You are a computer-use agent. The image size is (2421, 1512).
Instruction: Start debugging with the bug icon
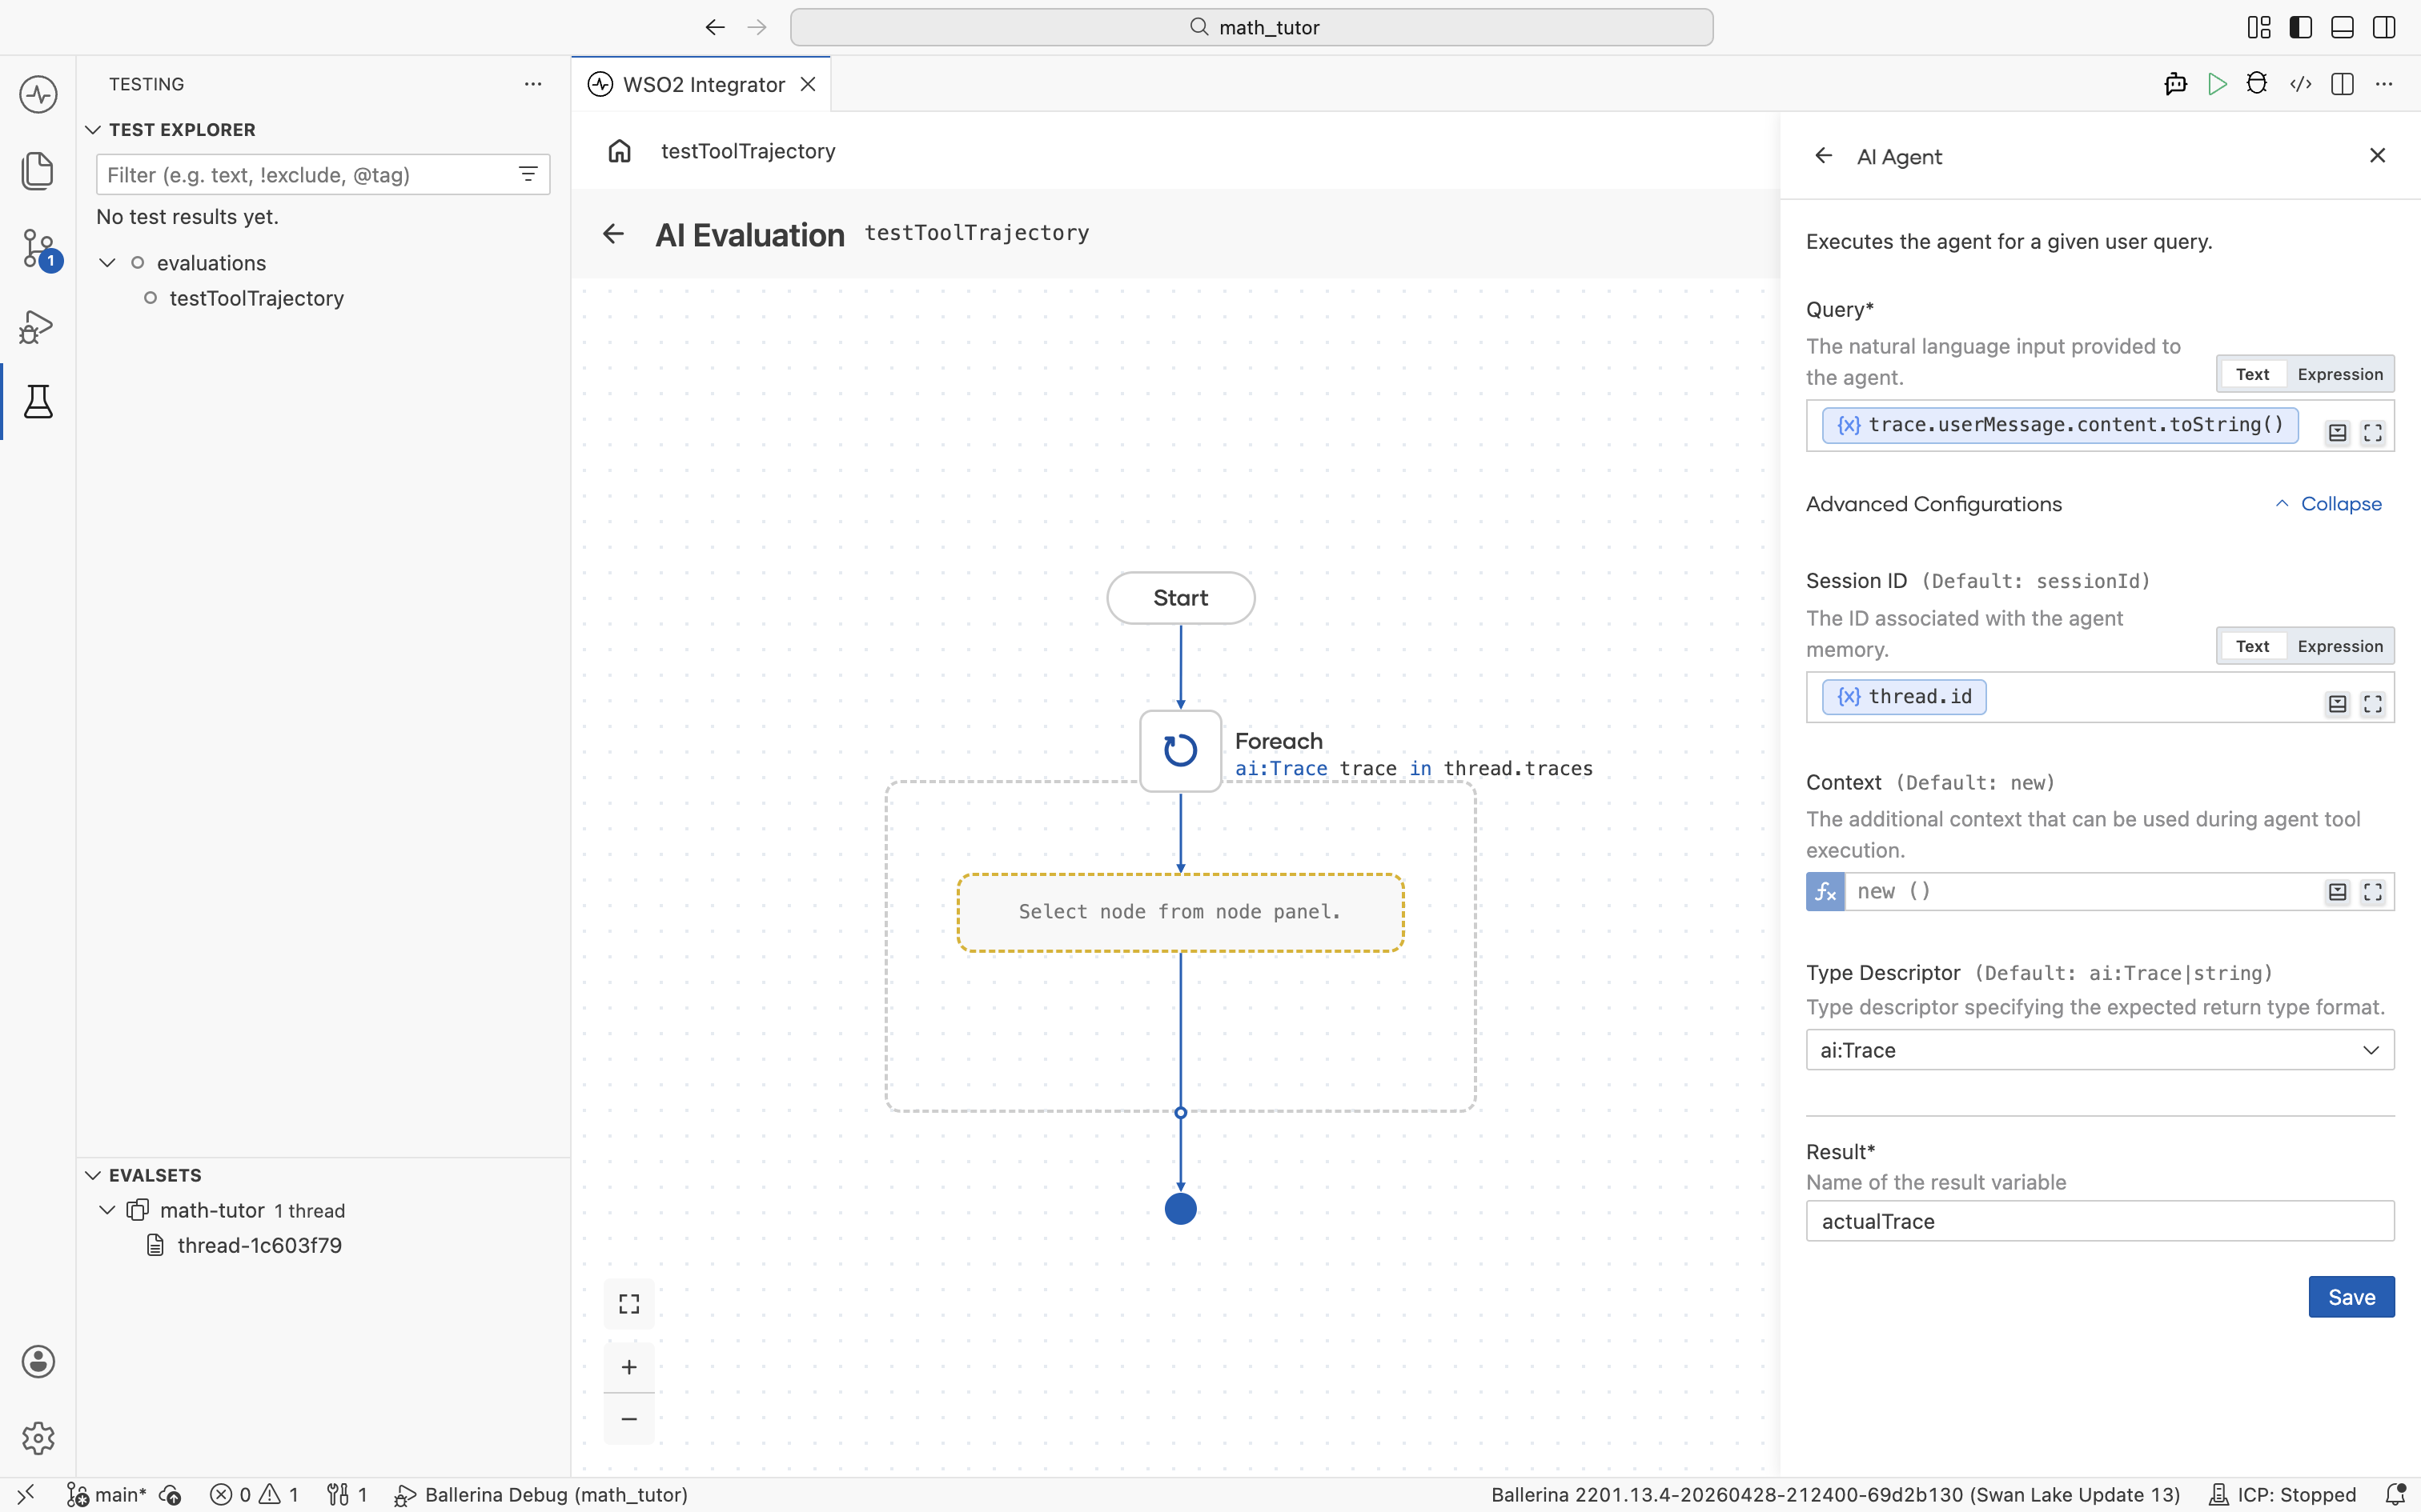[x=2257, y=84]
